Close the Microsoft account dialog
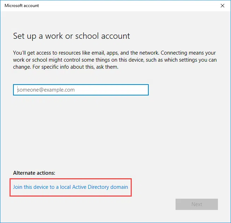This screenshot has height=223, width=231. coord(222,6)
